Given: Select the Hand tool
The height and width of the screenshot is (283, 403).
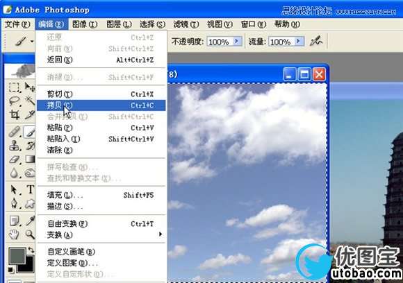Looking at the screenshot, I should 14,234.
